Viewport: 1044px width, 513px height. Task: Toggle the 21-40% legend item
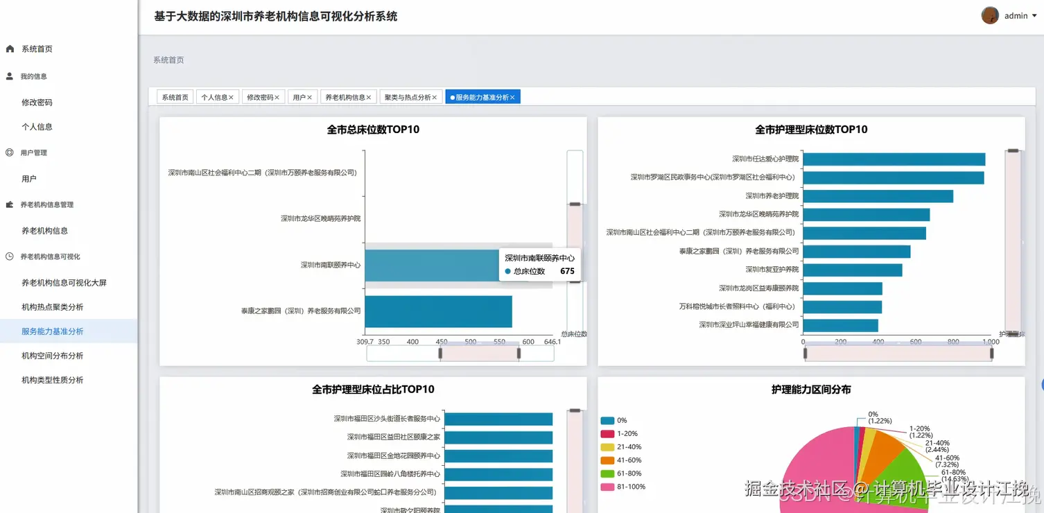point(621,447)
